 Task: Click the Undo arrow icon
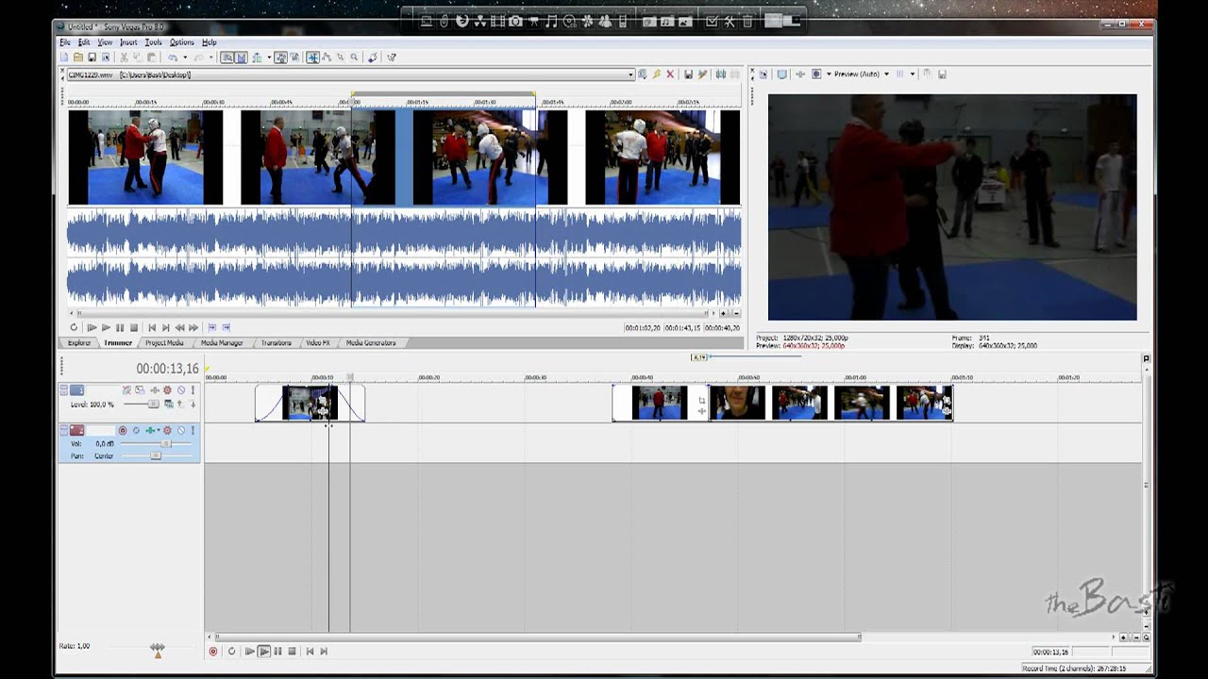tap(173, 58)
